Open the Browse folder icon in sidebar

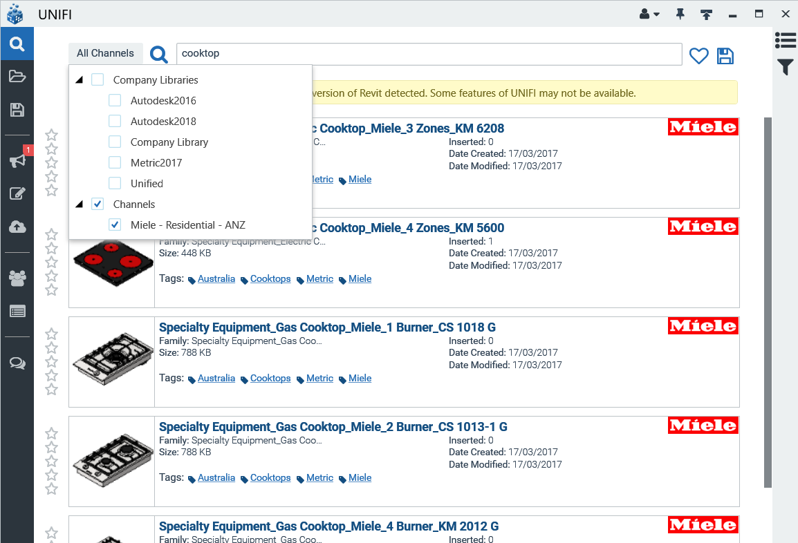(x=17, y=76)
